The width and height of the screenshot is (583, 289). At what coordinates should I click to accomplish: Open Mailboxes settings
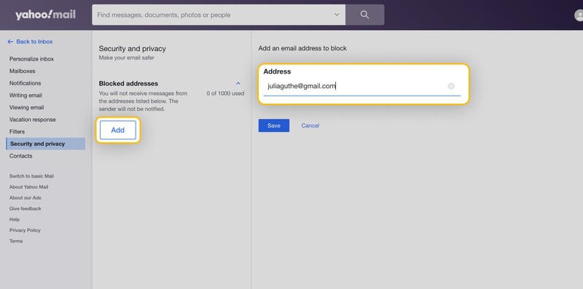(x=23, y=71)
